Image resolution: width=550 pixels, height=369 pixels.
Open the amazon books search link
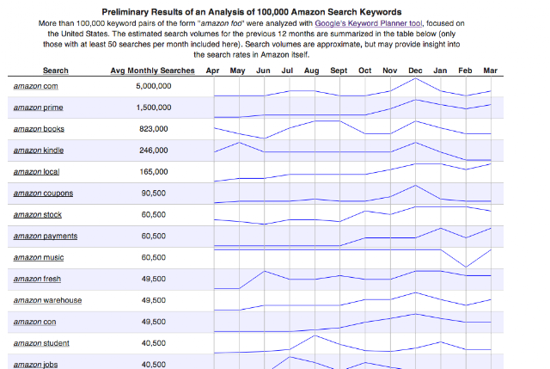(39, 129)
